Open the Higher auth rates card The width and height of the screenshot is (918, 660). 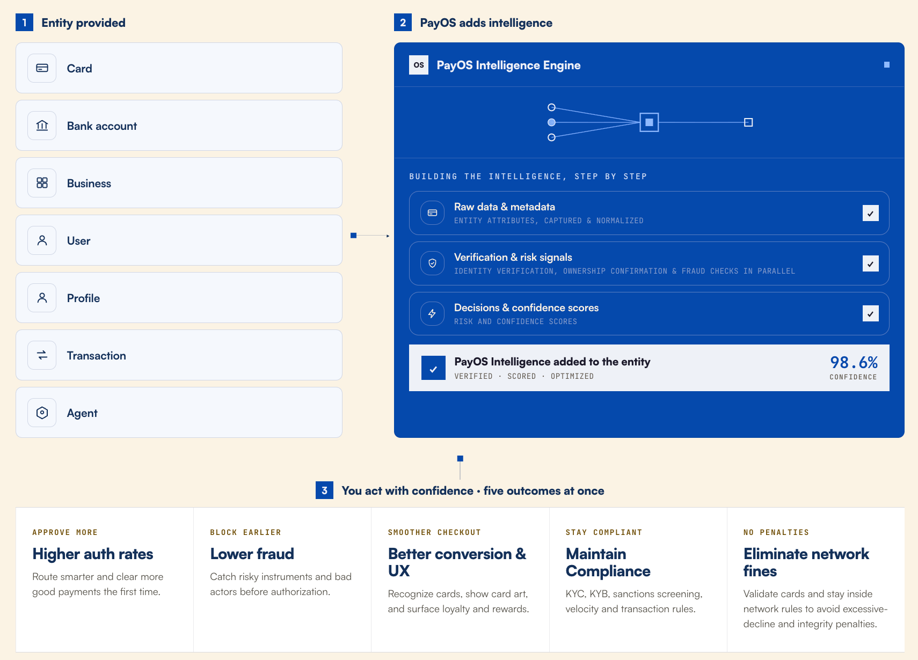[x=105, y=580]
